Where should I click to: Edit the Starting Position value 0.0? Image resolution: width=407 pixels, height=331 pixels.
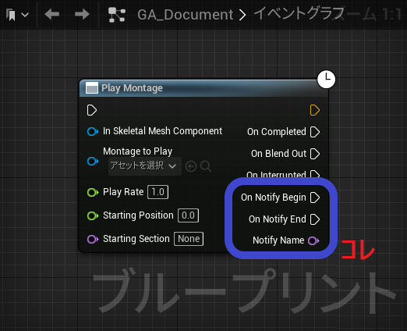[188, 215]
